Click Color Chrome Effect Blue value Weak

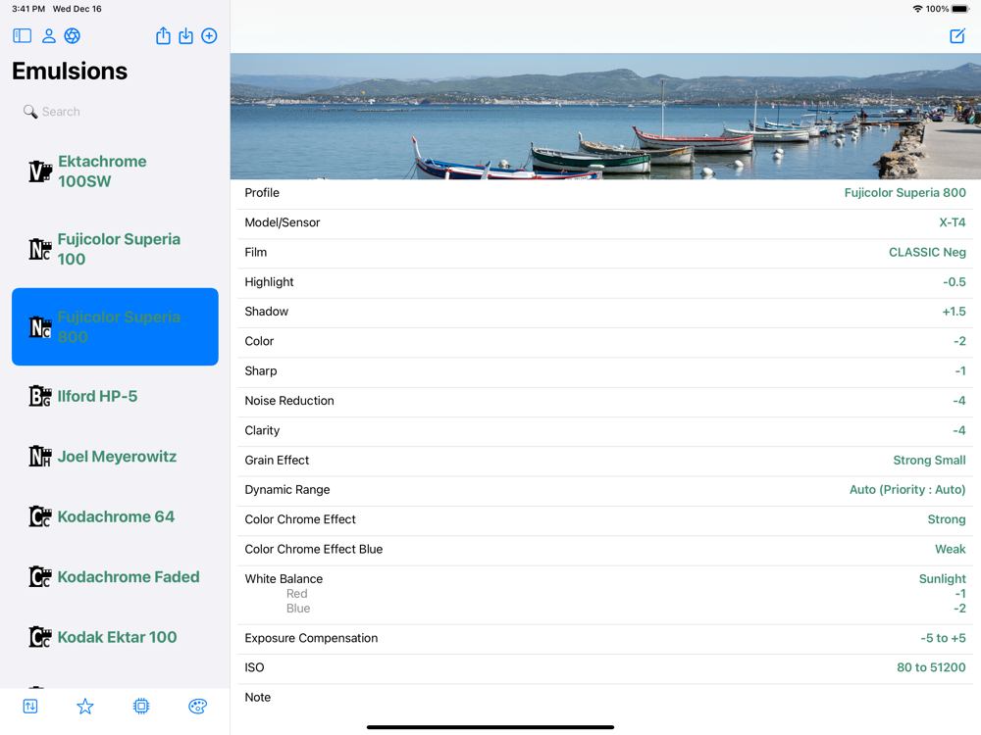[x=951, y=549]
